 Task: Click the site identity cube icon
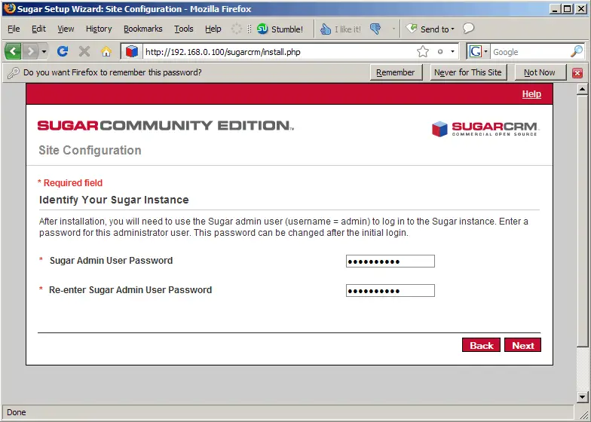[131, 51]
